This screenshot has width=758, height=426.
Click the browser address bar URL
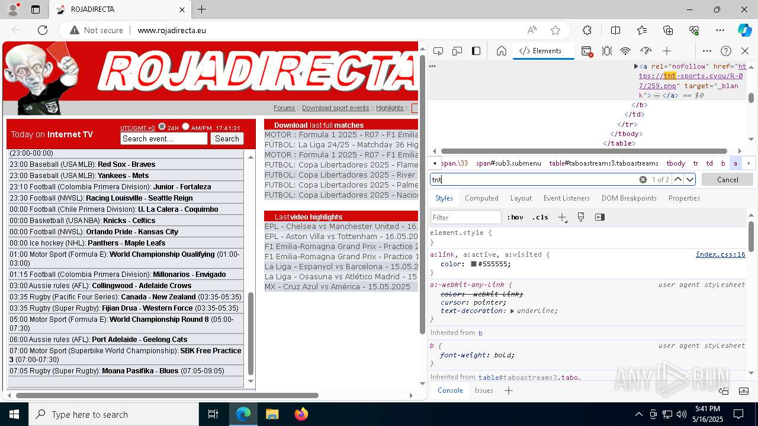tap(172, 30)
